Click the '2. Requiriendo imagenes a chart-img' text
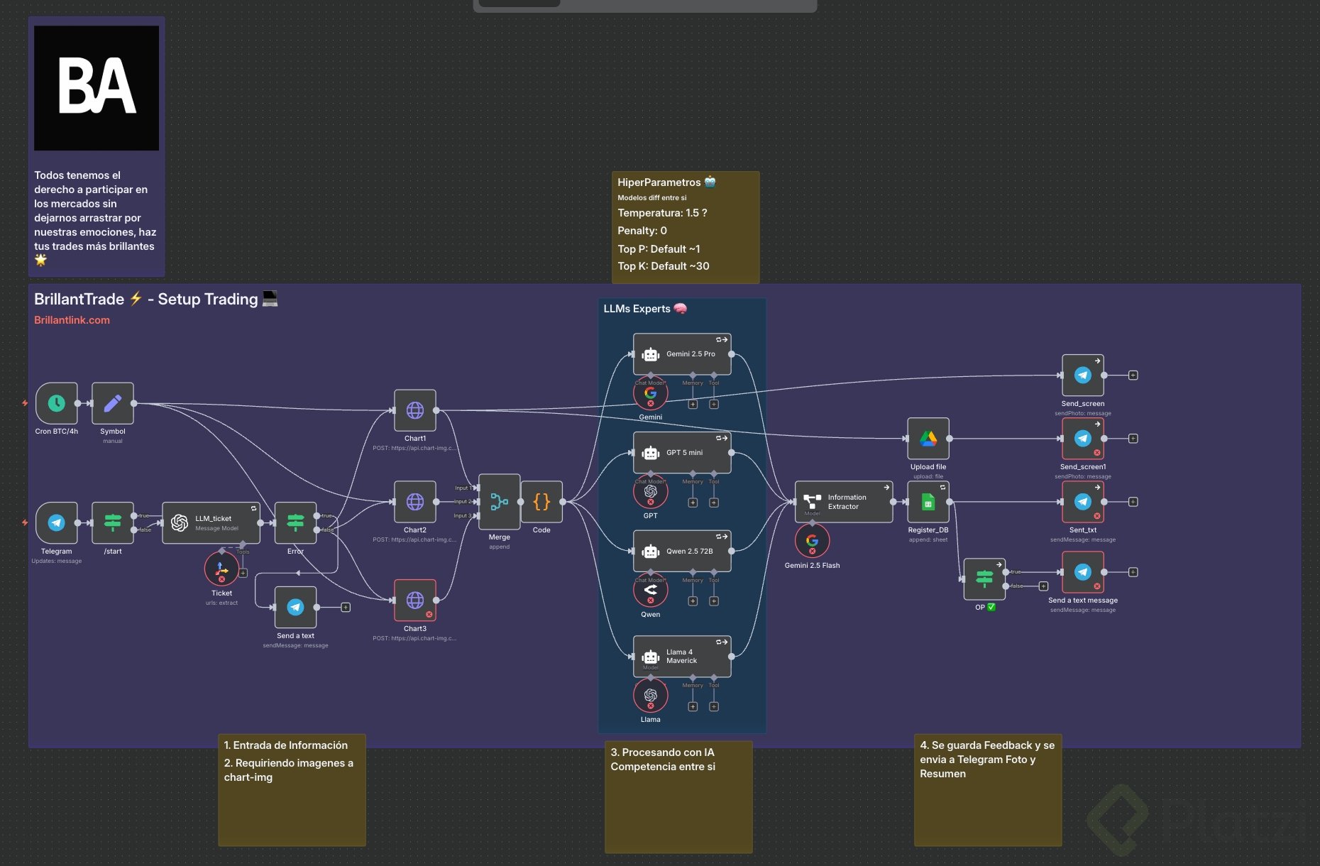The height and width of the screenshot is (866, 1320). coord(289,770)
